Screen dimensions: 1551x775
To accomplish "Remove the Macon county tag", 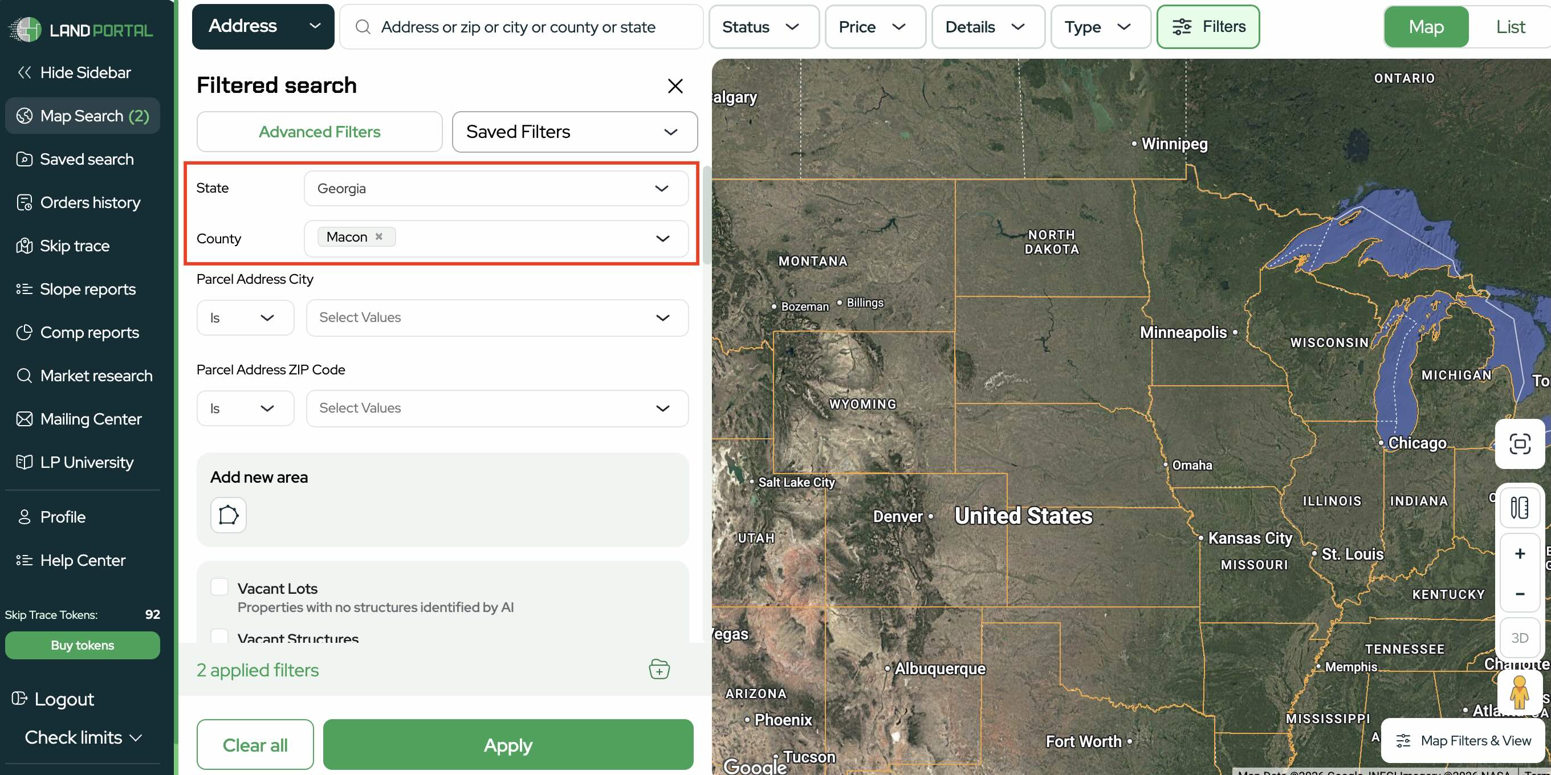I will (378, 236).
